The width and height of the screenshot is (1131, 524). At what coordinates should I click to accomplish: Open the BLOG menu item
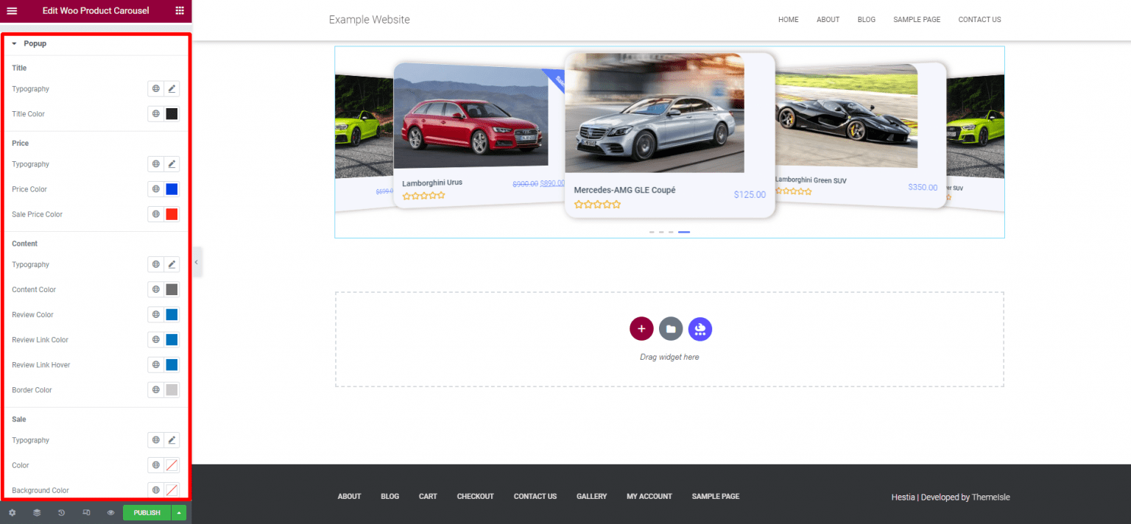coord(866,19)
